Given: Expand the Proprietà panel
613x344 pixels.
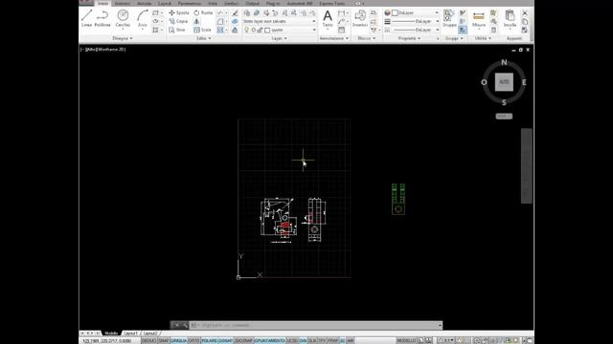Looking at the screenshot, I should point(409,38).
